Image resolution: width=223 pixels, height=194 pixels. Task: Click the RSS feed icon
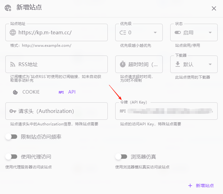[x=13, y=65]
